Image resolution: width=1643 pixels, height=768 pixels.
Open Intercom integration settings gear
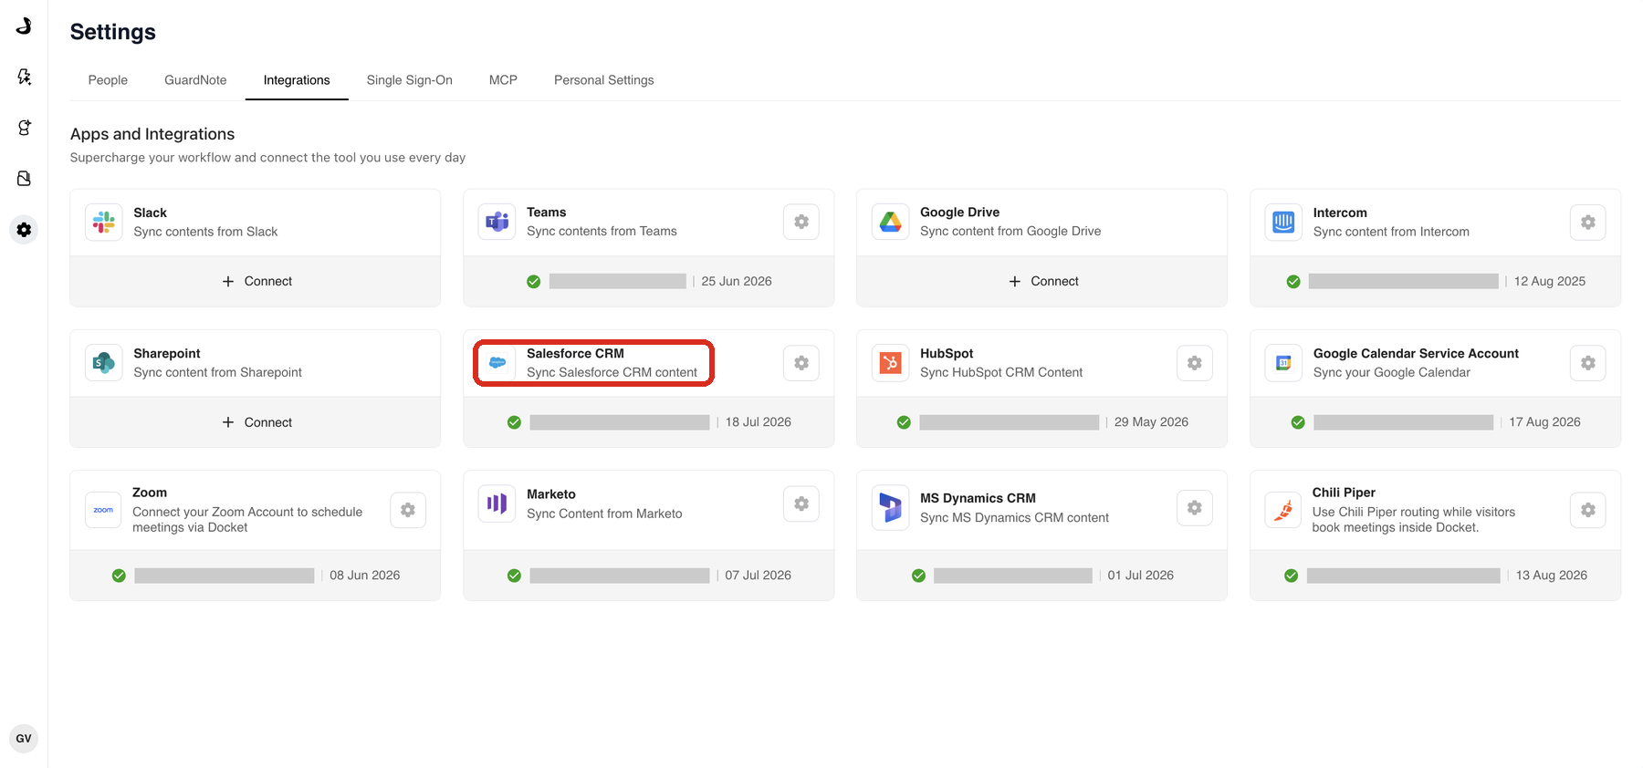pyautogui.click(x=1588, y=223)
